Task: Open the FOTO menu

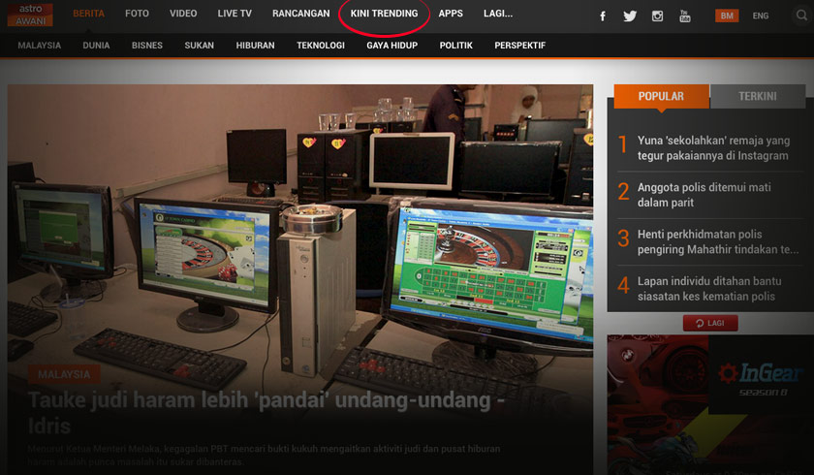Action: [137, 14]
